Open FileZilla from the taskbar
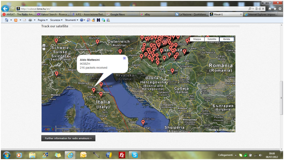This screenshot has height=160, width=284. point(122,155)
